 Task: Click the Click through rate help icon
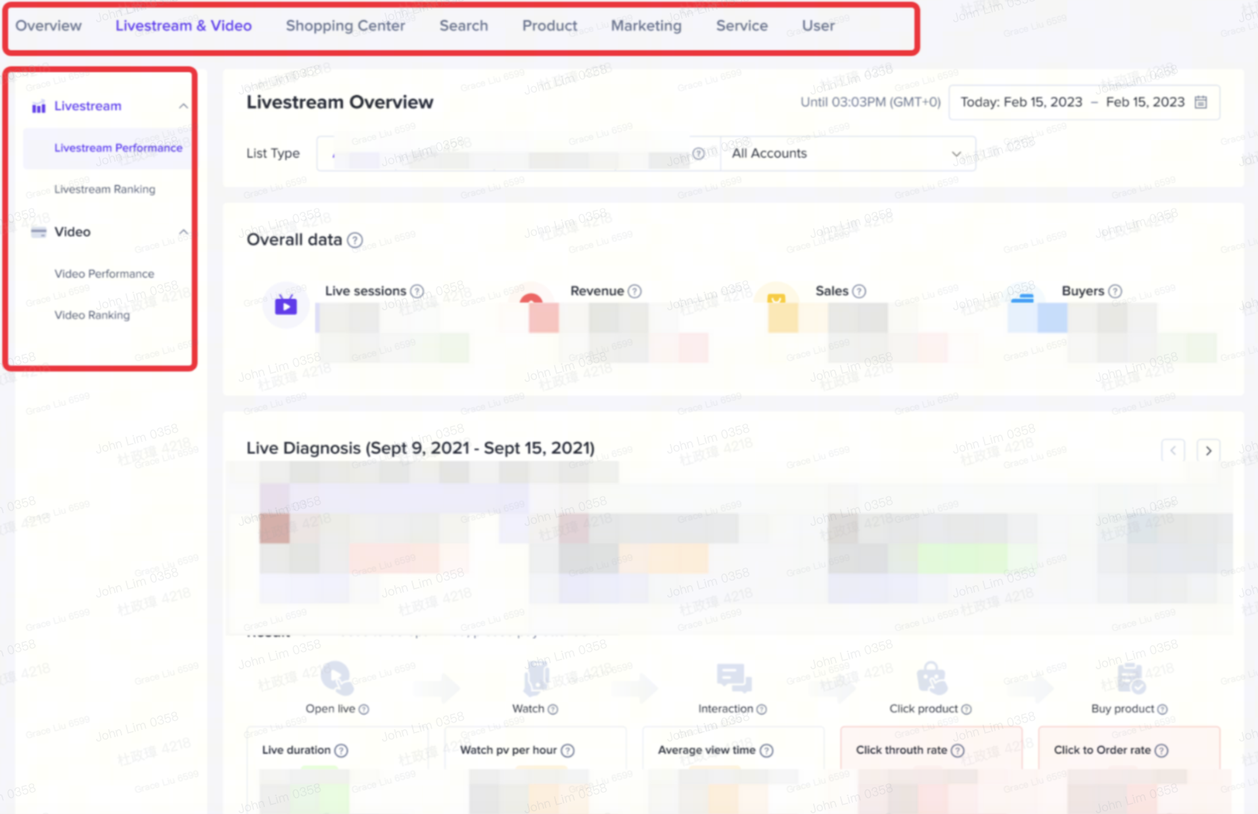pos(958,750)
